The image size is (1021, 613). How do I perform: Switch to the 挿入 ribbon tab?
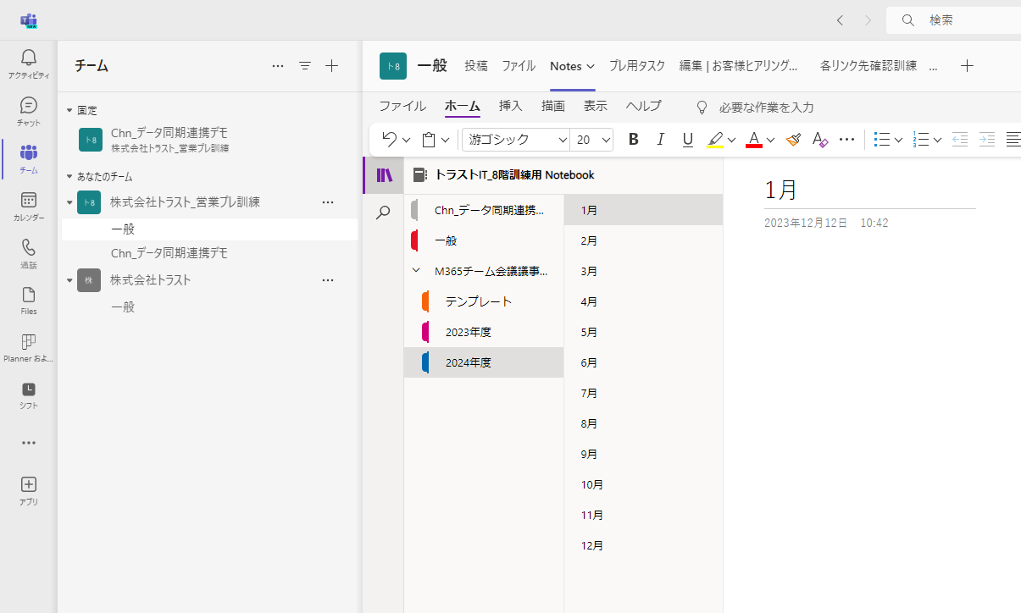pyautogui.click(x=510, y=107)
